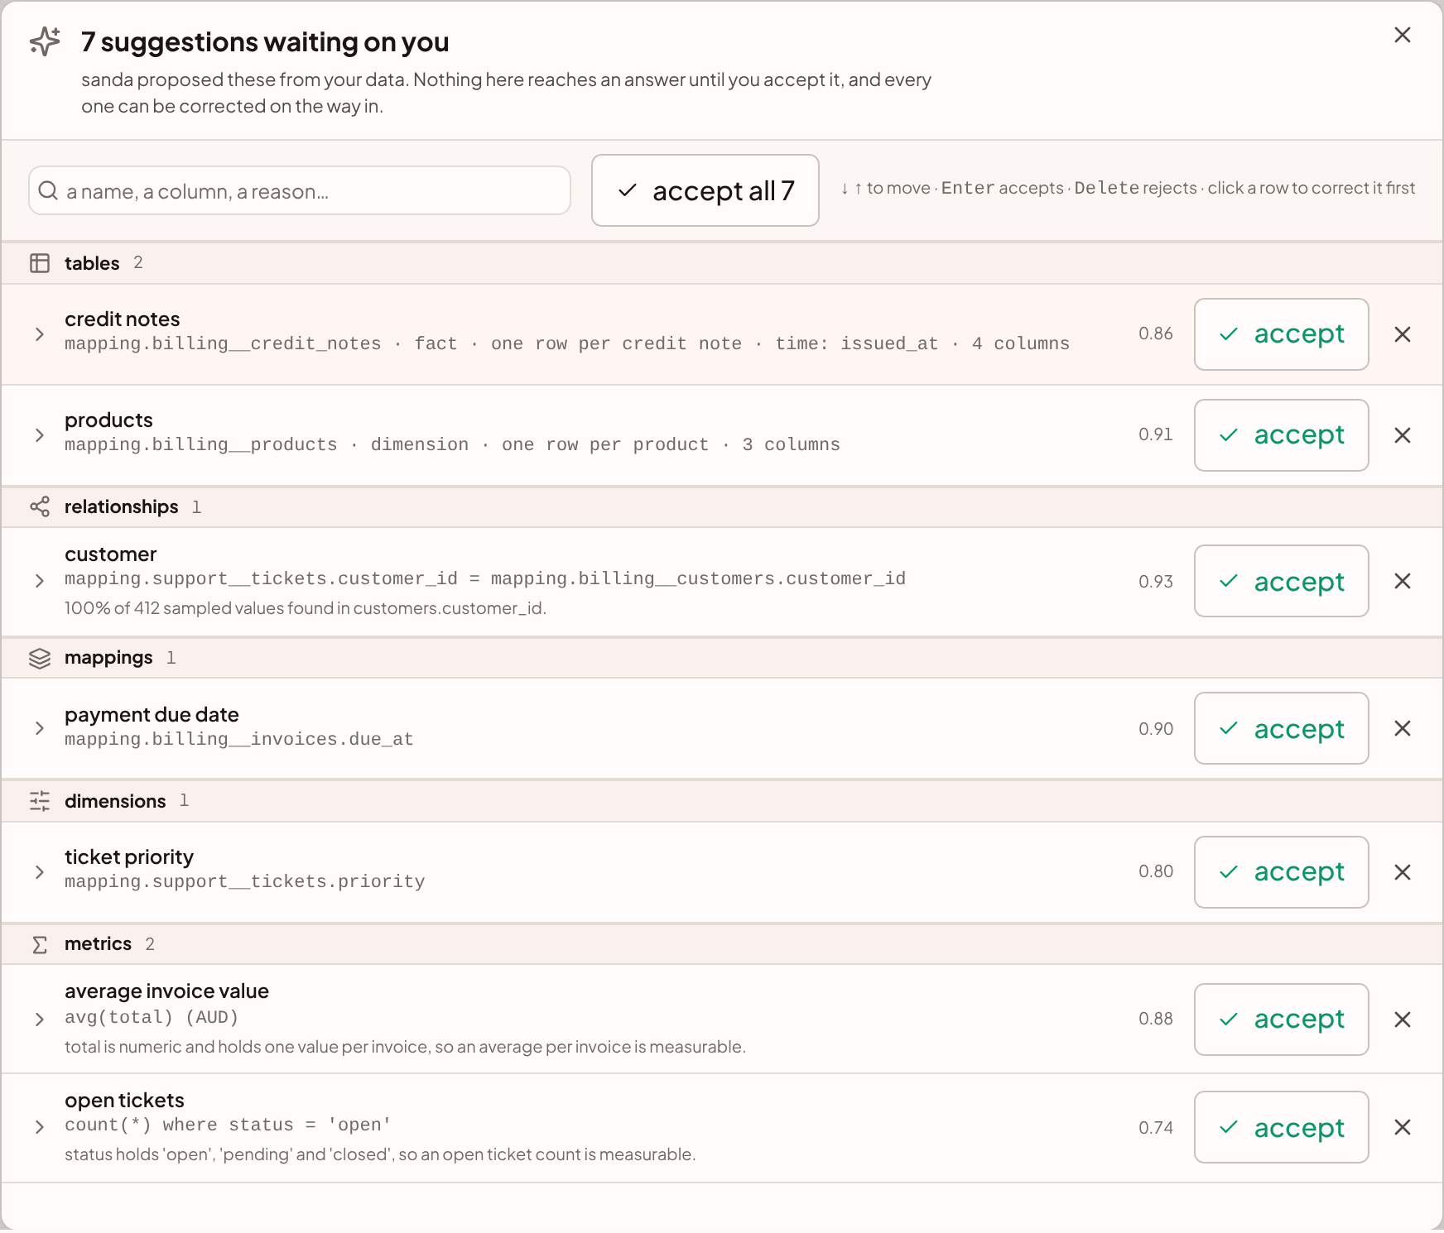
Task: Select the tables section header
Action: tap(722, 263)
